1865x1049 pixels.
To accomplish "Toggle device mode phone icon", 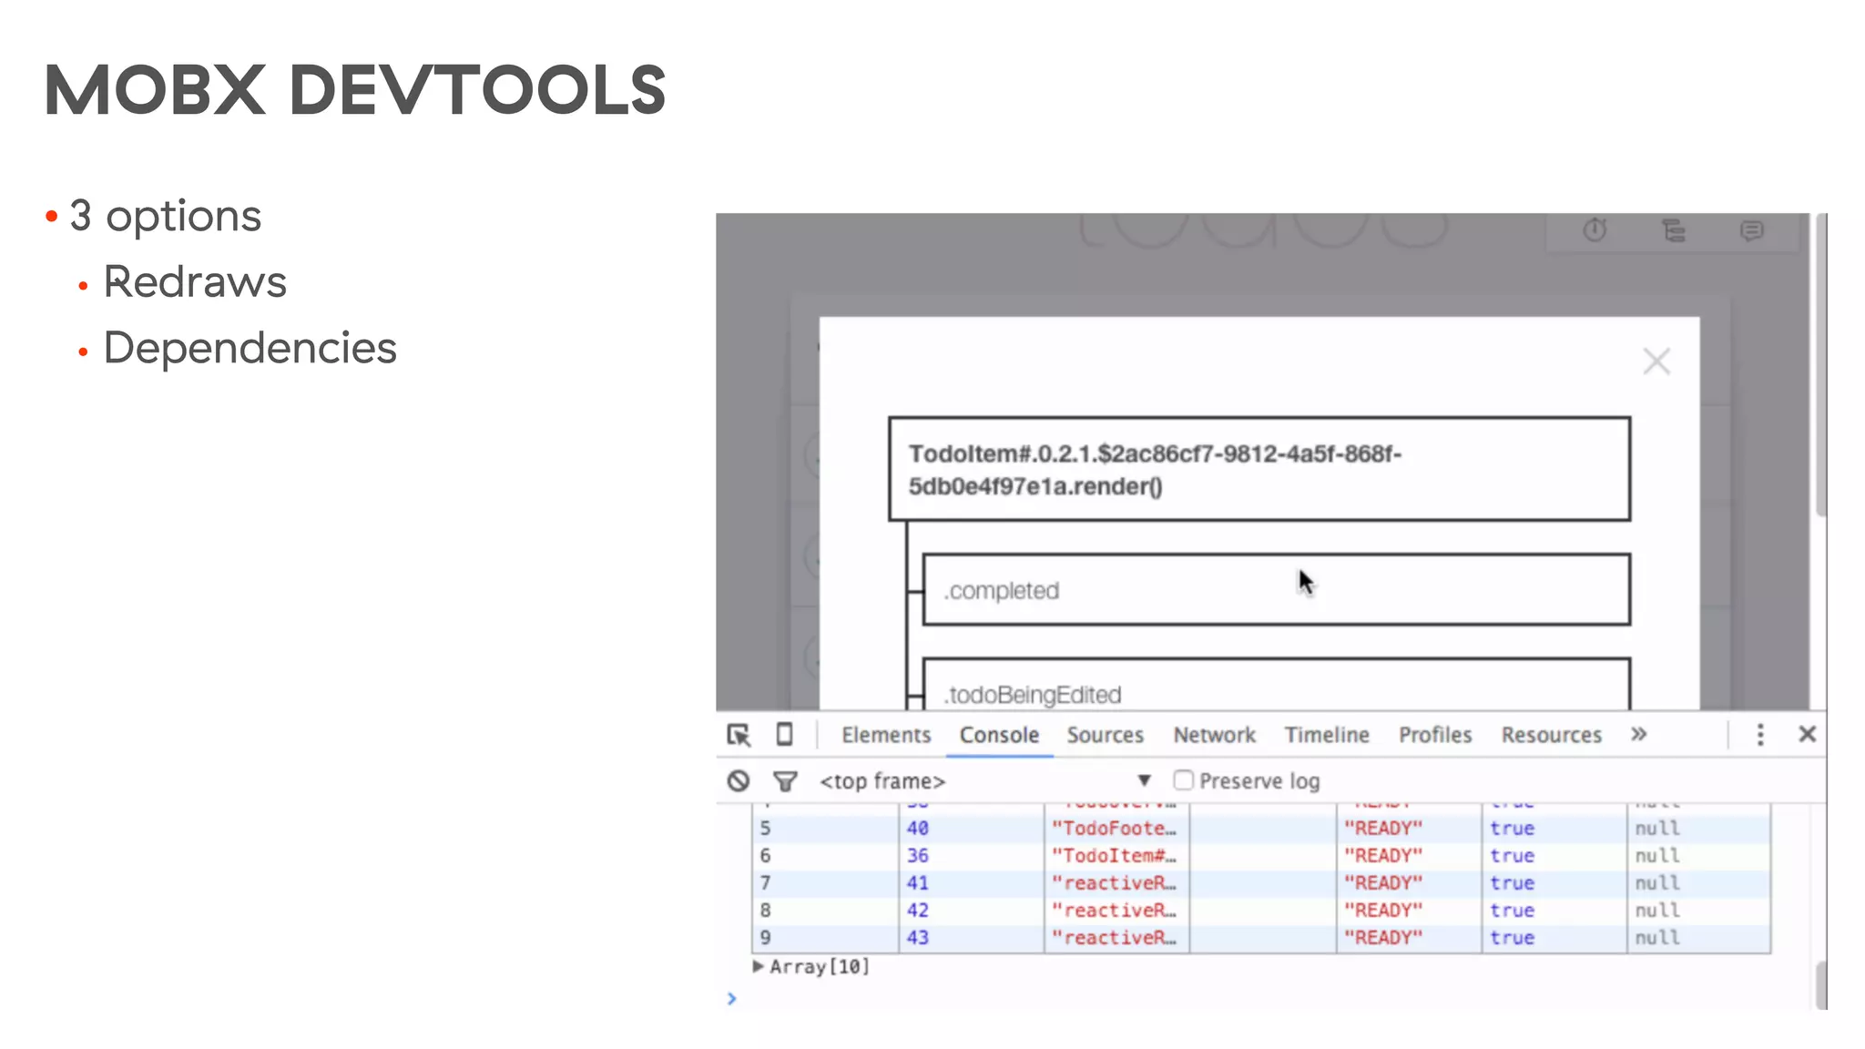I will pos(784,734).
